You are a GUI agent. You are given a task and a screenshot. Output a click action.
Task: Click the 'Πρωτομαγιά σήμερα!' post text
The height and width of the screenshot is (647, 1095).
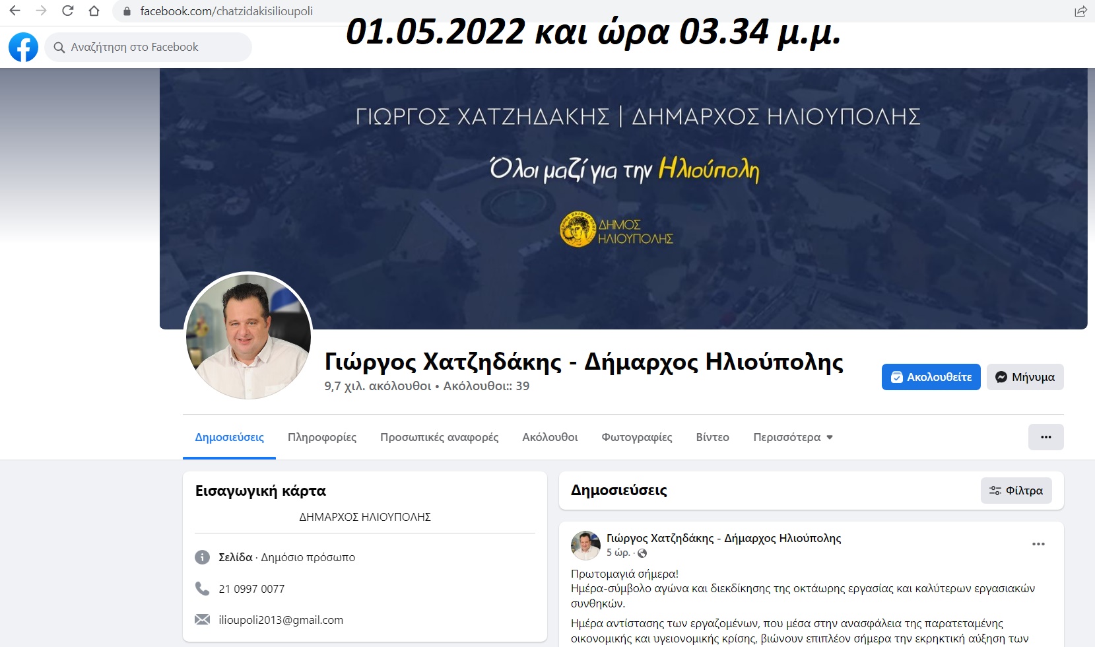click(624, 574)
